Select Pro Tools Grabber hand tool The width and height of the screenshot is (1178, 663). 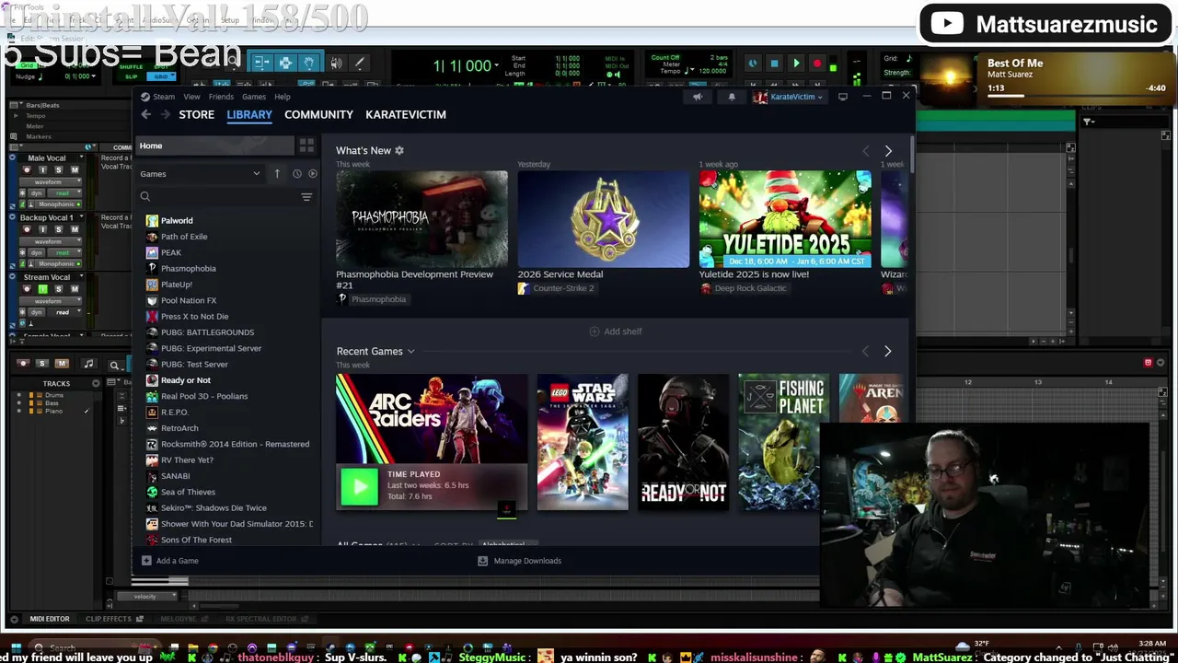pyautogui.click(x=308, y=63)
